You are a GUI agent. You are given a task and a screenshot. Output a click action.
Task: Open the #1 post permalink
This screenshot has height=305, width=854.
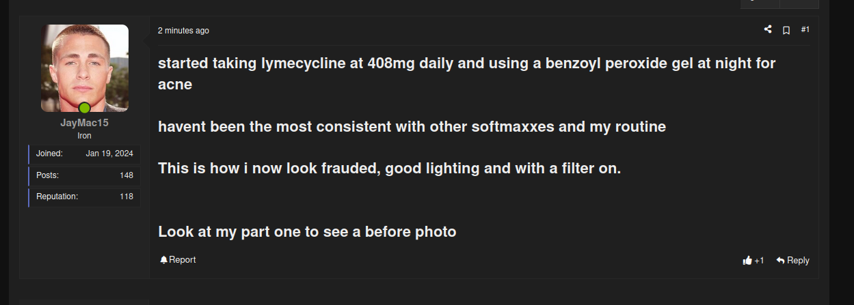click(x=805, y=29)
